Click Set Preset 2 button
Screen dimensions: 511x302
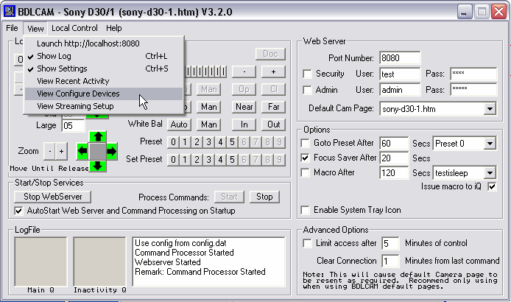coord(197,160)
